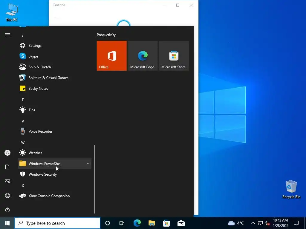Maximize the Cortana window
This screenshot has height=229, width=306.
(178, 5)
